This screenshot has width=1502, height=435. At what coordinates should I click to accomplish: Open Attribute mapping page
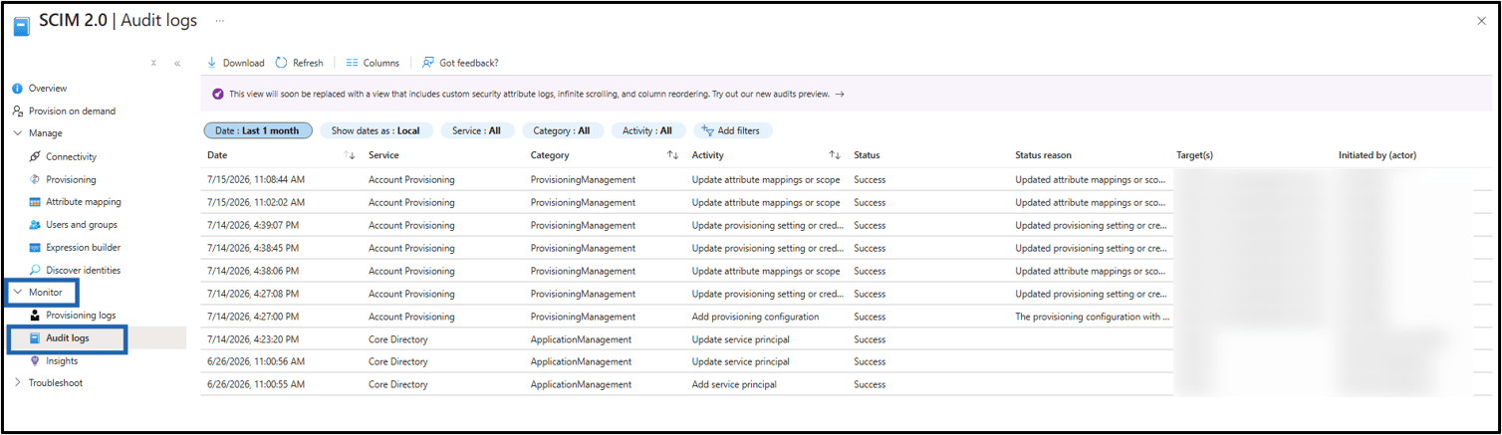click(x=84, y=202)
